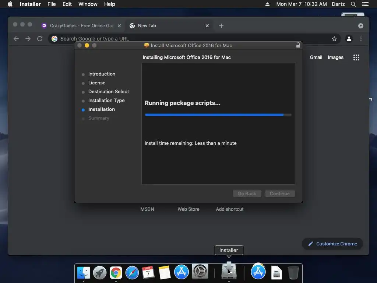Open Finder from the Dock
Screen dimensions: 377x283
pyautogui.click(x=84, y=273)
